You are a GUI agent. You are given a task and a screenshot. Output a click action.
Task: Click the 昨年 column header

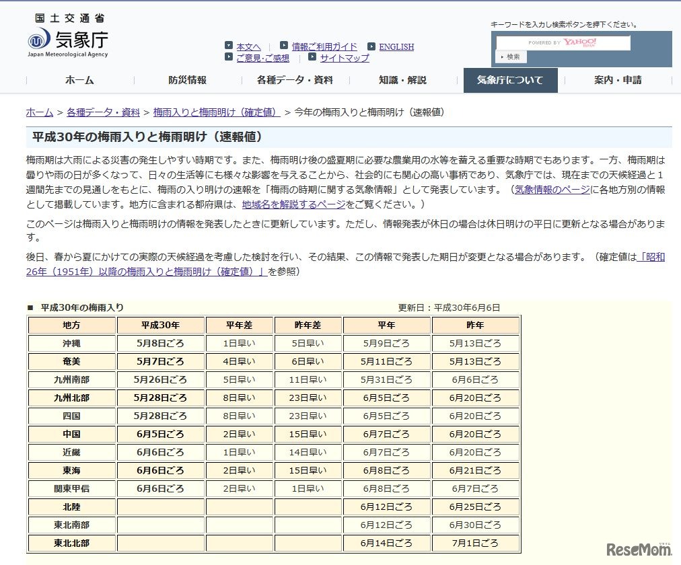476,325
